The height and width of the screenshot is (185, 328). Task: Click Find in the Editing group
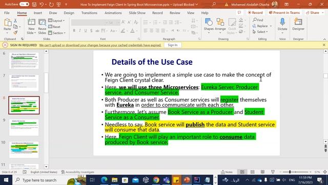coord(258,20)
